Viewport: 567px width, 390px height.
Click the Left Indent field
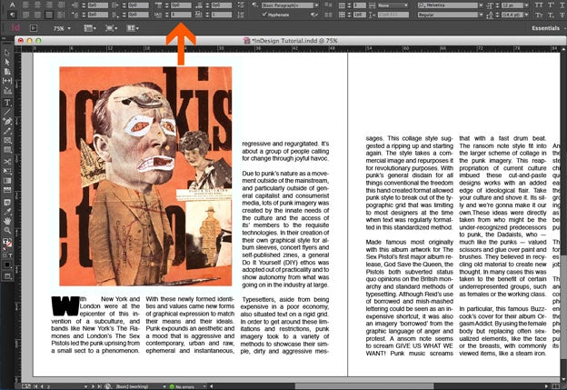(98, 5)
